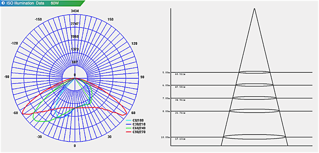This screenshot has width=319, height=153.
Task: Click the 2747 ring label
Action: tap(75, 24)
